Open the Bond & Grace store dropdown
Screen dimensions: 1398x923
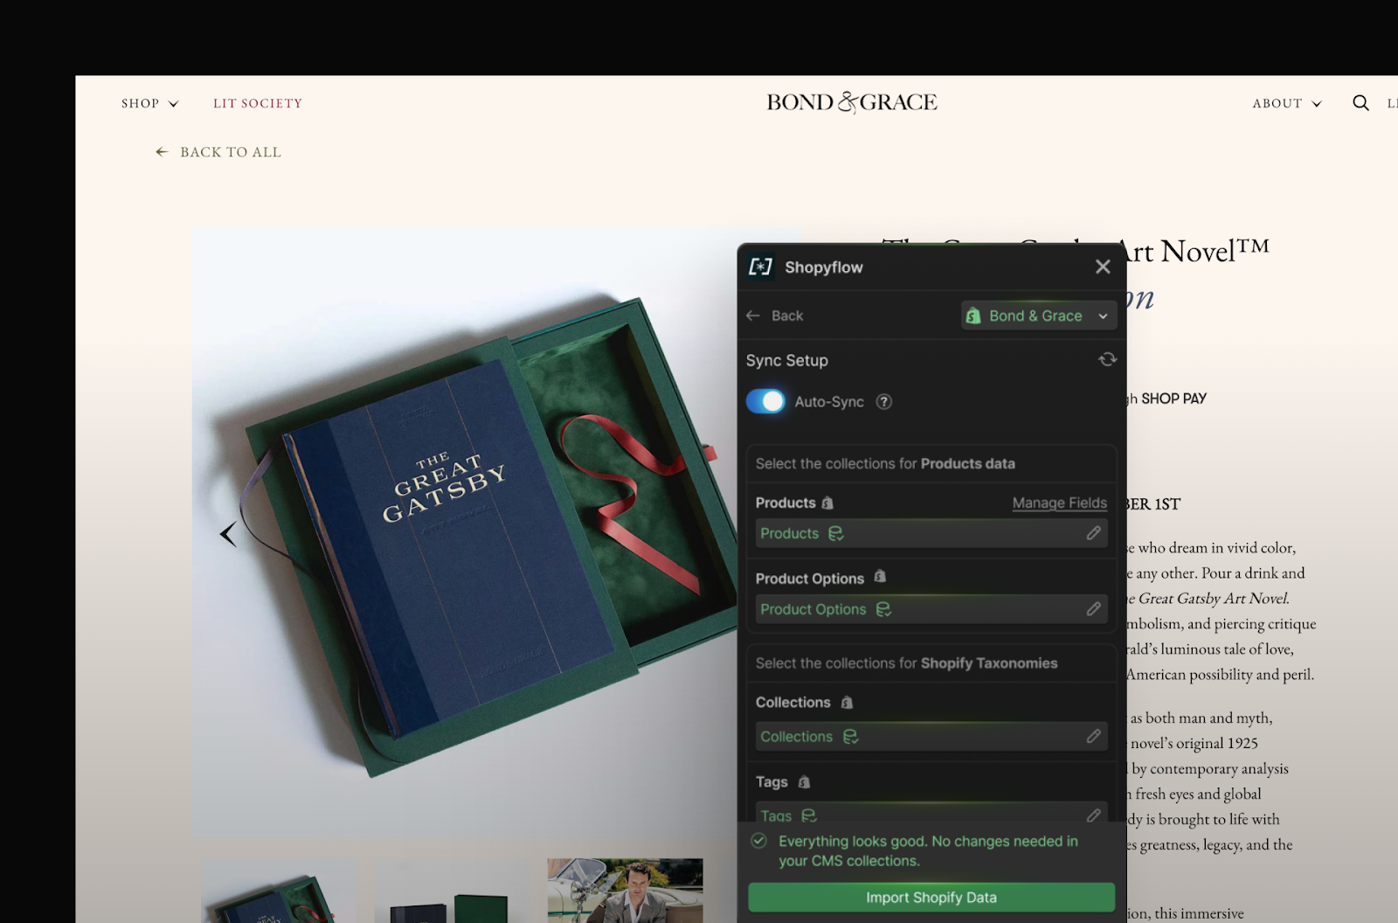(1039, 316)
